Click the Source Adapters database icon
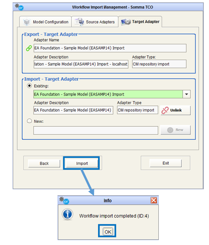 [x=79, y=22]
